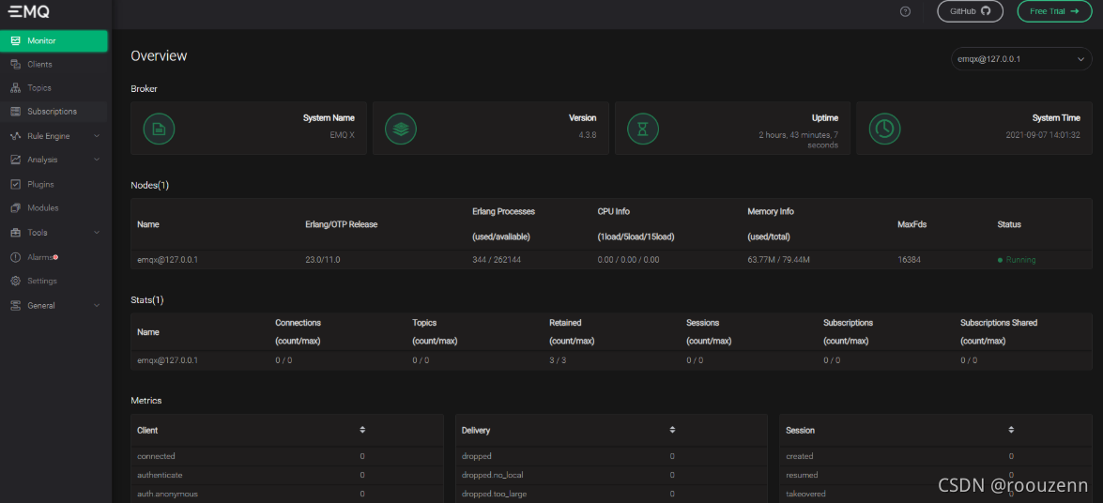Click the CPU load 0.00 / 0.00 / 0.00
The image size is (1103, 503).
pos(628,260)
